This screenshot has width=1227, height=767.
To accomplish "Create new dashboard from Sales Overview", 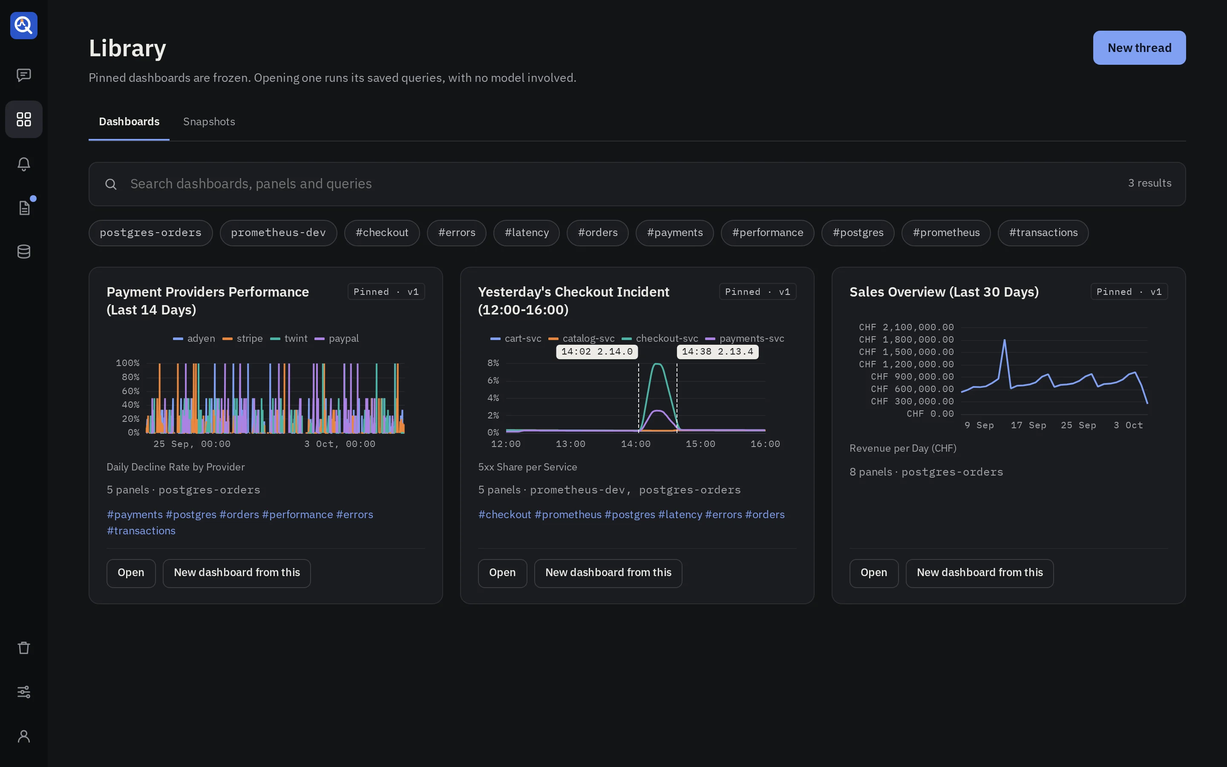I will point(979,573).
